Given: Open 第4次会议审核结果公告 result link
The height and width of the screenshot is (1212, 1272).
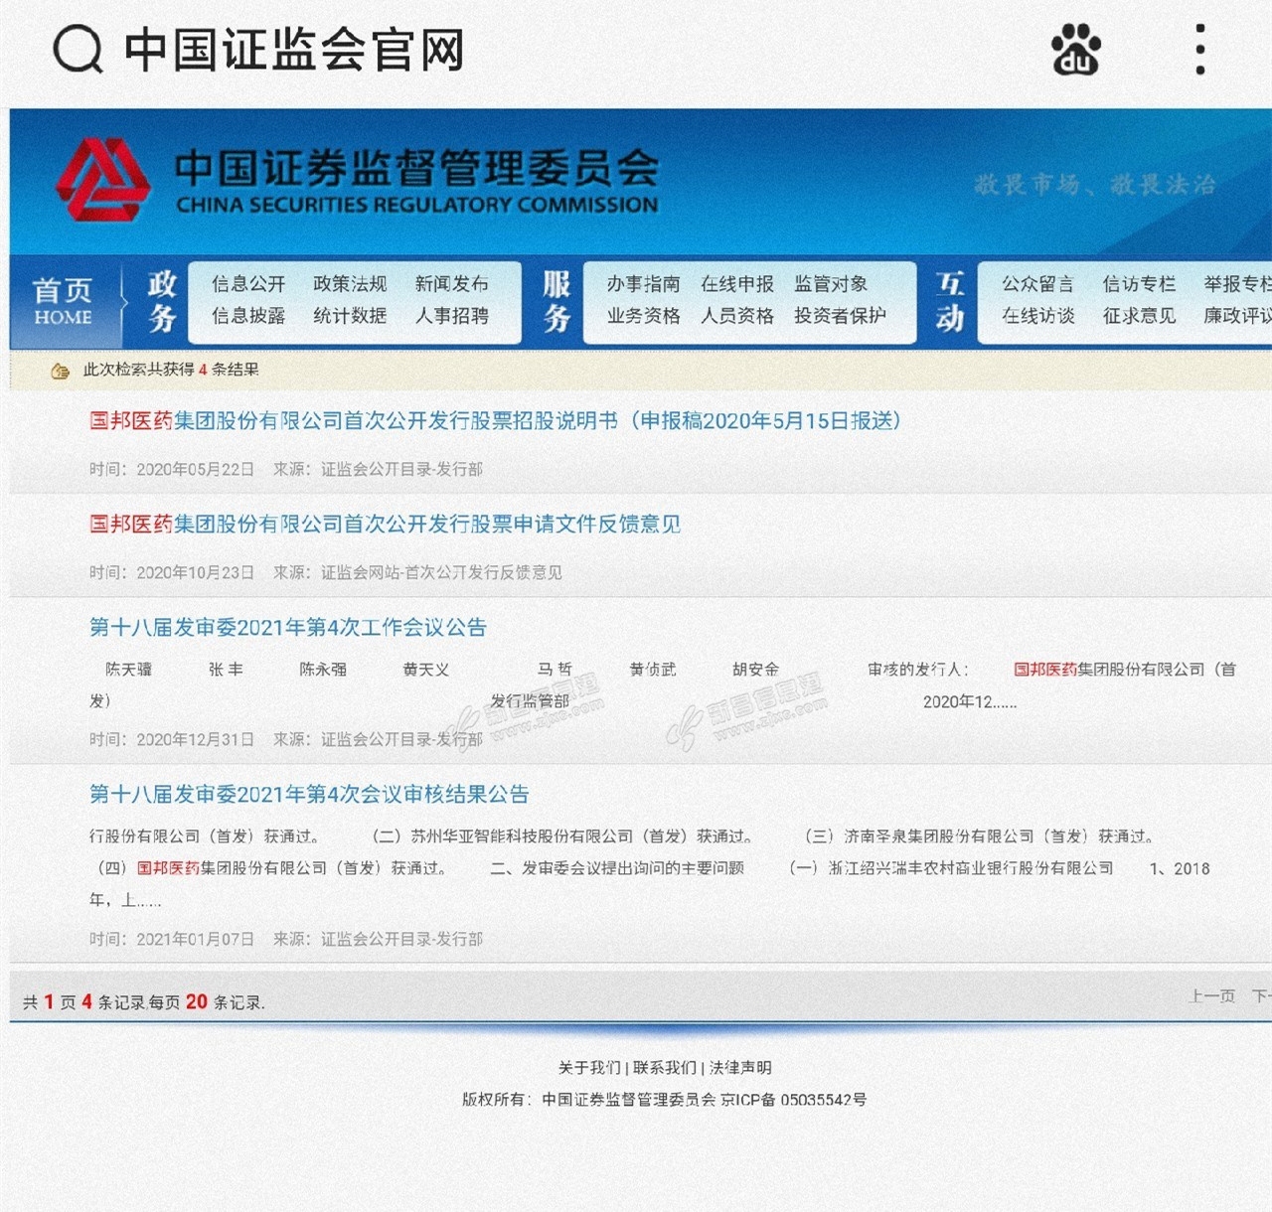Looking at the screenshot, I should point(309,795).
